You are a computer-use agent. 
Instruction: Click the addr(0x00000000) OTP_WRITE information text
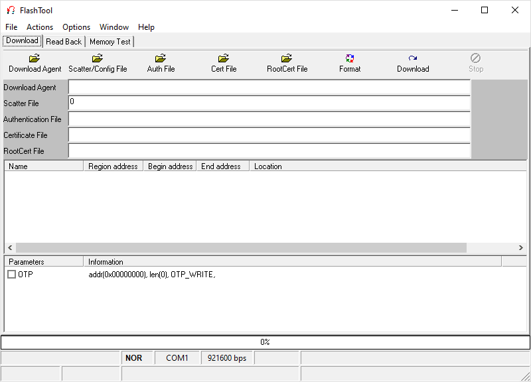[152, 275]
